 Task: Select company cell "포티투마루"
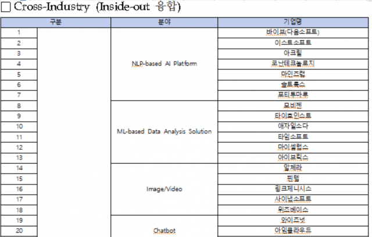[293, 95]
